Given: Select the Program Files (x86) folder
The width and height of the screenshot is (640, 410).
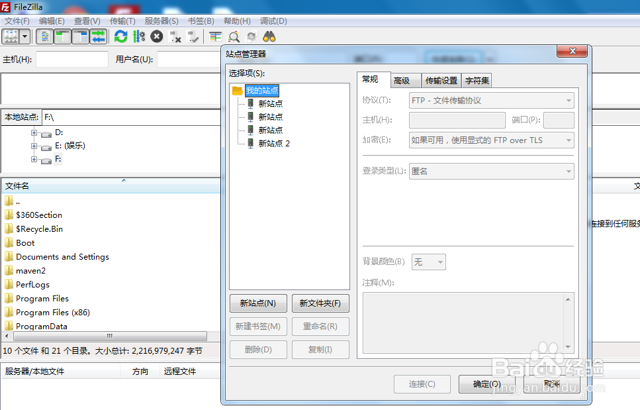Looking at the screenshot, I should (53, 313).
